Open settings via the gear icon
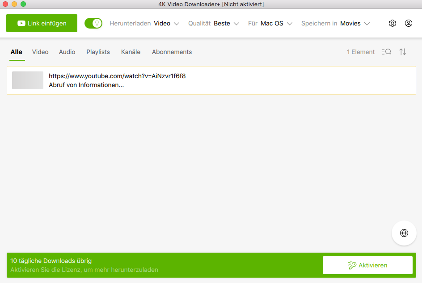Image resolution: width=422 pixels, height=283 pixels. (x=392, y=23)
